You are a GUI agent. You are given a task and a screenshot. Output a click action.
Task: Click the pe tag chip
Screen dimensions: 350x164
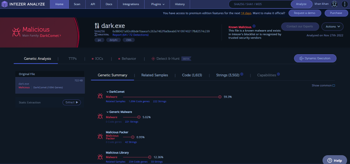tap(99, 40)
